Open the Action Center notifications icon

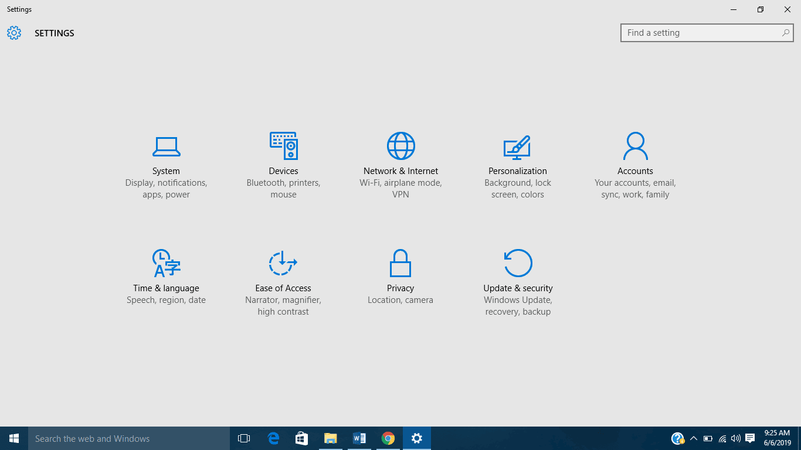[x=750, y=438]
